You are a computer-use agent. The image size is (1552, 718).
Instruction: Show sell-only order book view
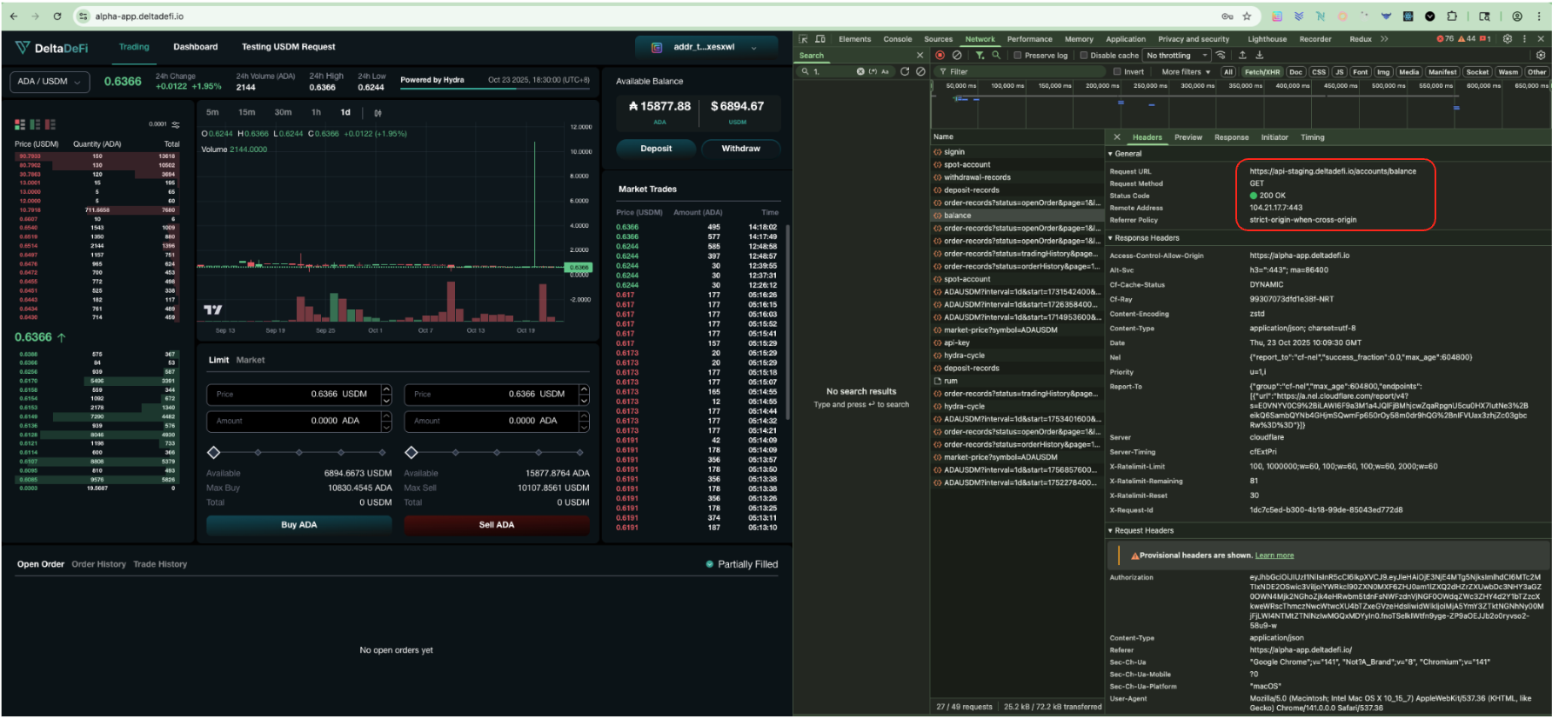coord(50,124)
